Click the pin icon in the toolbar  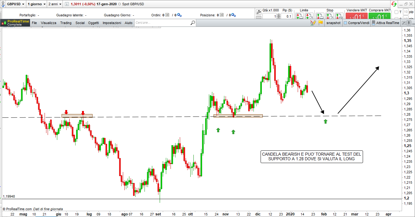pyautogui.click(x=409, y=23)
